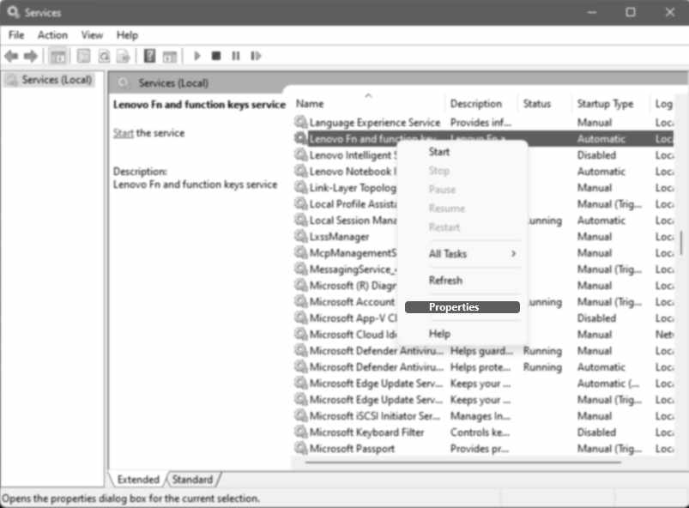689x508 pixels.
Task: Open the Action menu
Action: tap(52, 35)
